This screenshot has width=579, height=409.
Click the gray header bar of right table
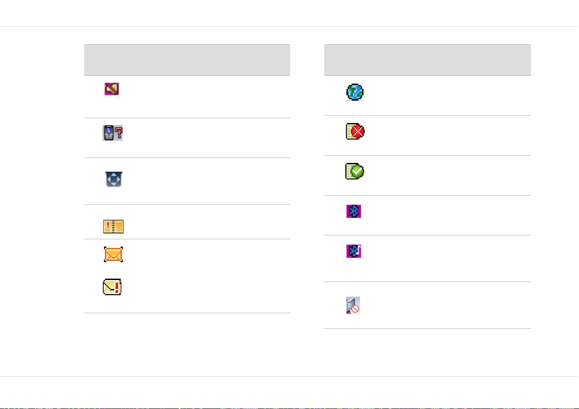428,60
